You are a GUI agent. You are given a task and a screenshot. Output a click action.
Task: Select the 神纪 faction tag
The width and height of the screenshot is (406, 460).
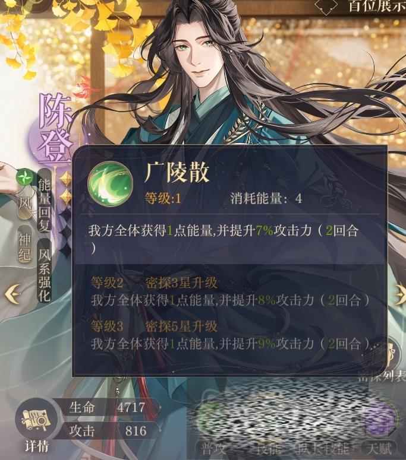(25, 246)
